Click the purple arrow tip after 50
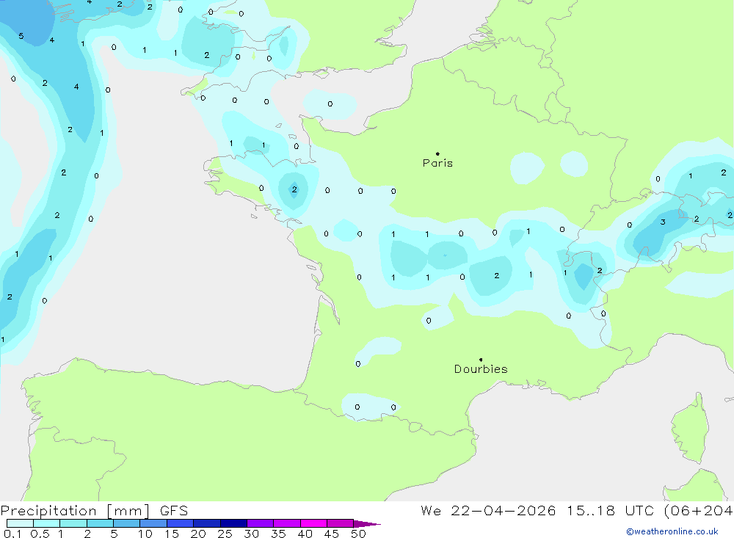 tap(368, 524)
